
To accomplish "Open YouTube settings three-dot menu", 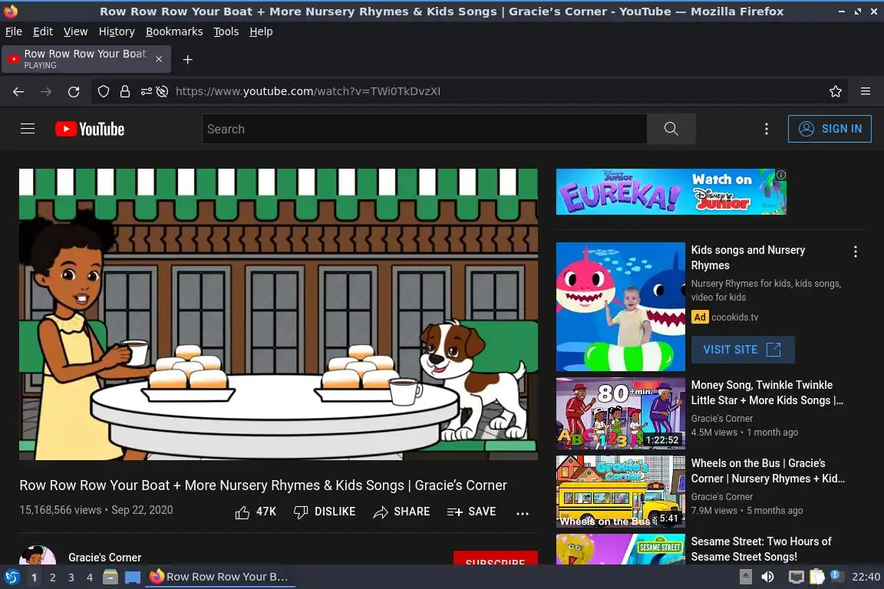I will (x=766, y=129).
